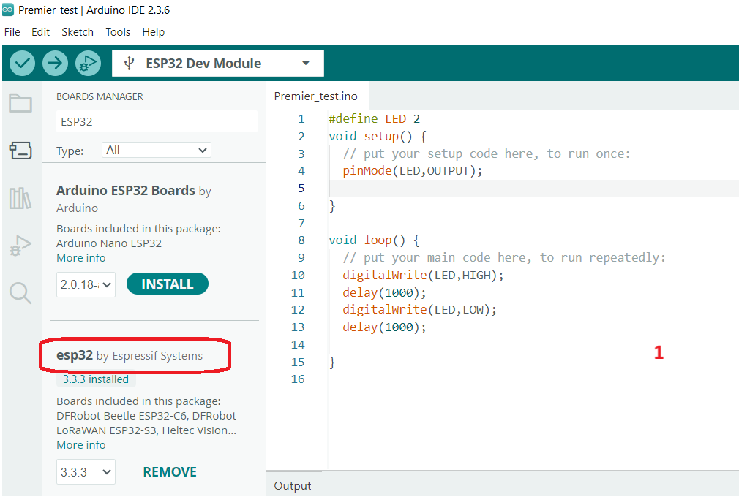Click the ESP32 boards search field
The width and height of the screenshot is (739, 497).
point(157,122)
